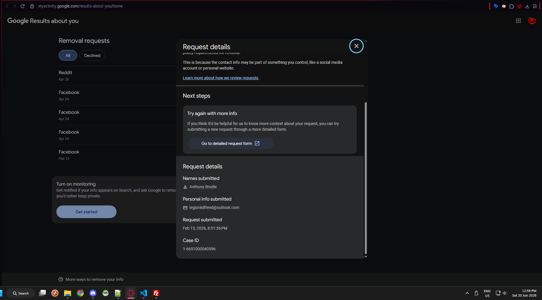Switch to Opera browser on taskbar

[131, 293]
